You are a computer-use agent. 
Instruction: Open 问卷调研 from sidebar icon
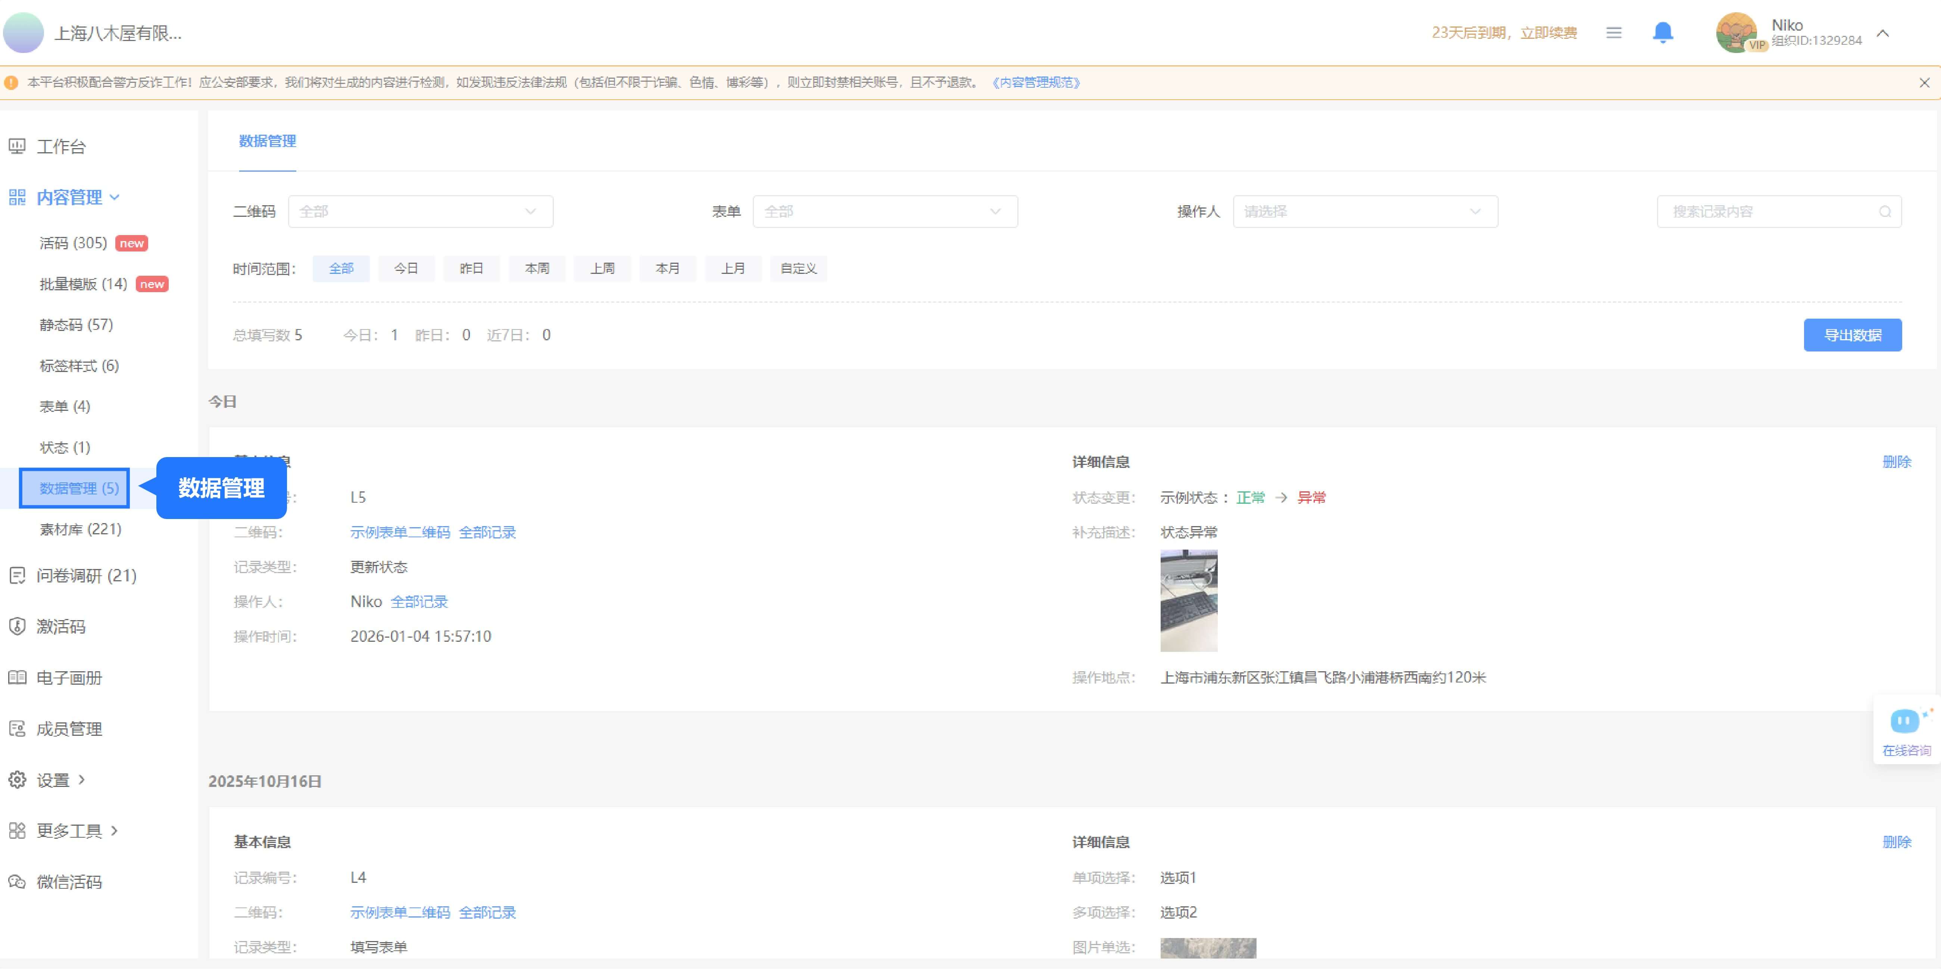16,576
